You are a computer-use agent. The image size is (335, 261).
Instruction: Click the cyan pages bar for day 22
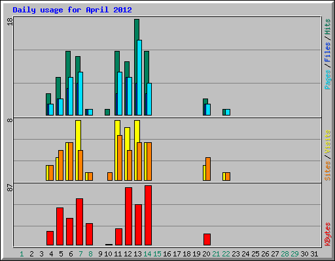[228, 112]
